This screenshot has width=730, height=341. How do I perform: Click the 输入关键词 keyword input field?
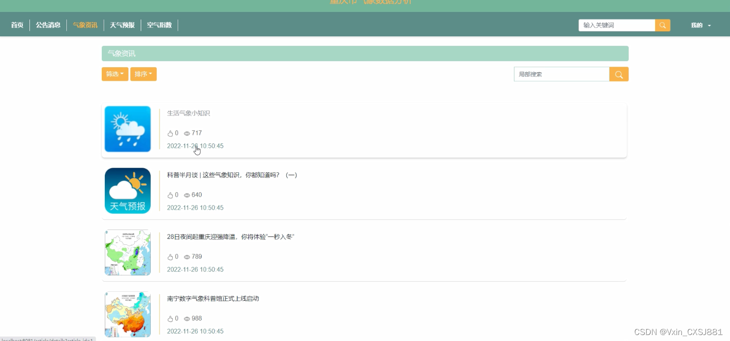(617, 25)
